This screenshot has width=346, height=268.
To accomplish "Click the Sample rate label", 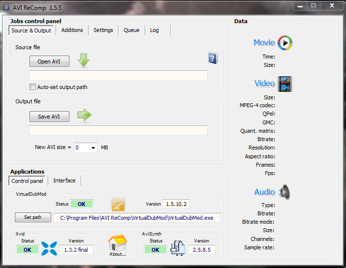I will point(259,247).
